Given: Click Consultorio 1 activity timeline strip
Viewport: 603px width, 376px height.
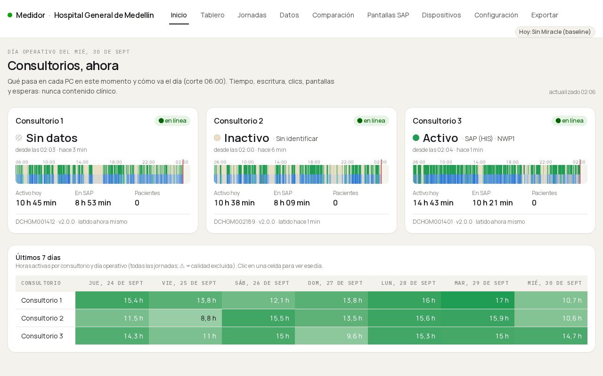Looking at the screenshot, I should (103, 174).
